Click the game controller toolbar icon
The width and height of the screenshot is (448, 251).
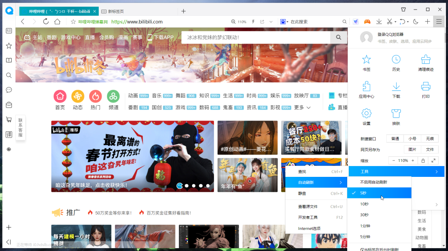click(367, 22)
